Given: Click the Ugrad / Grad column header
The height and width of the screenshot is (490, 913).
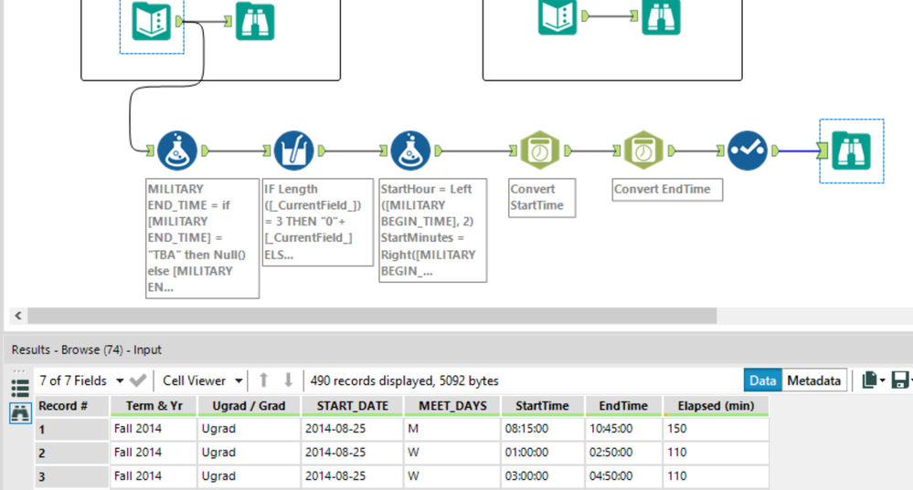Looking at the screenshot, I should tap(249, 406).
